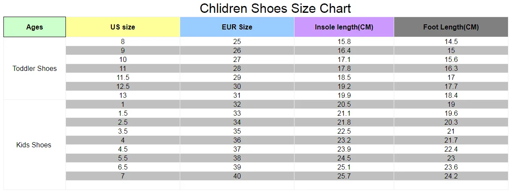The height and width of the screenshot is (196, 514).
Task: Select insole length 17.8 cell
Action: click(344, 69)
